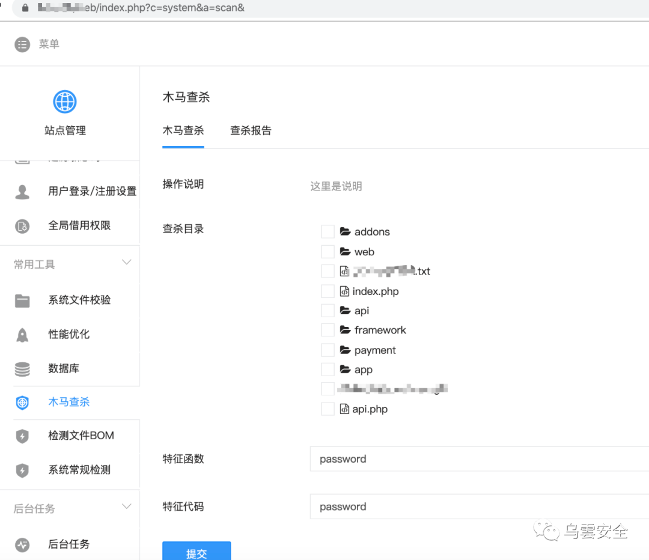Select the 木马查杀 shield icon

[x=22, y=403]
